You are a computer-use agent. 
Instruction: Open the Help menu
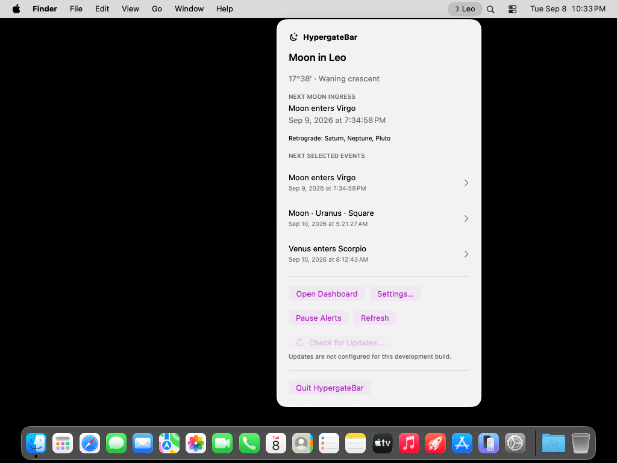pos(224,8)
